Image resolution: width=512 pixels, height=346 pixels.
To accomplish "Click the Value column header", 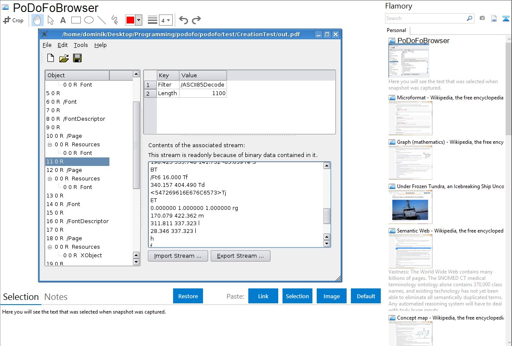I will tap(203, 76).
